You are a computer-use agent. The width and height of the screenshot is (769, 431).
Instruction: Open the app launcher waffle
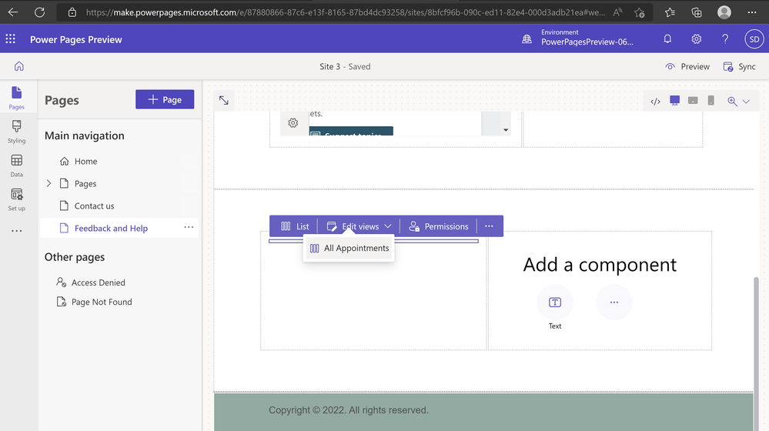click(10, 39)
